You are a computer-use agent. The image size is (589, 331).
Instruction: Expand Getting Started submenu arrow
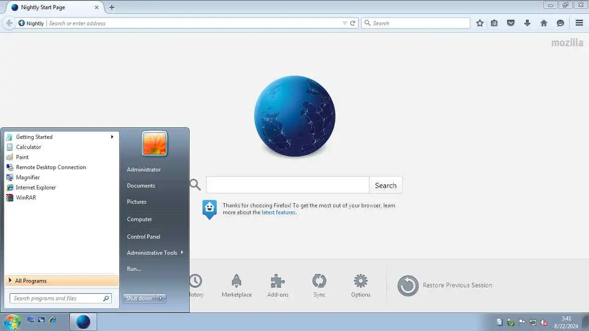[x=112, y=137]
